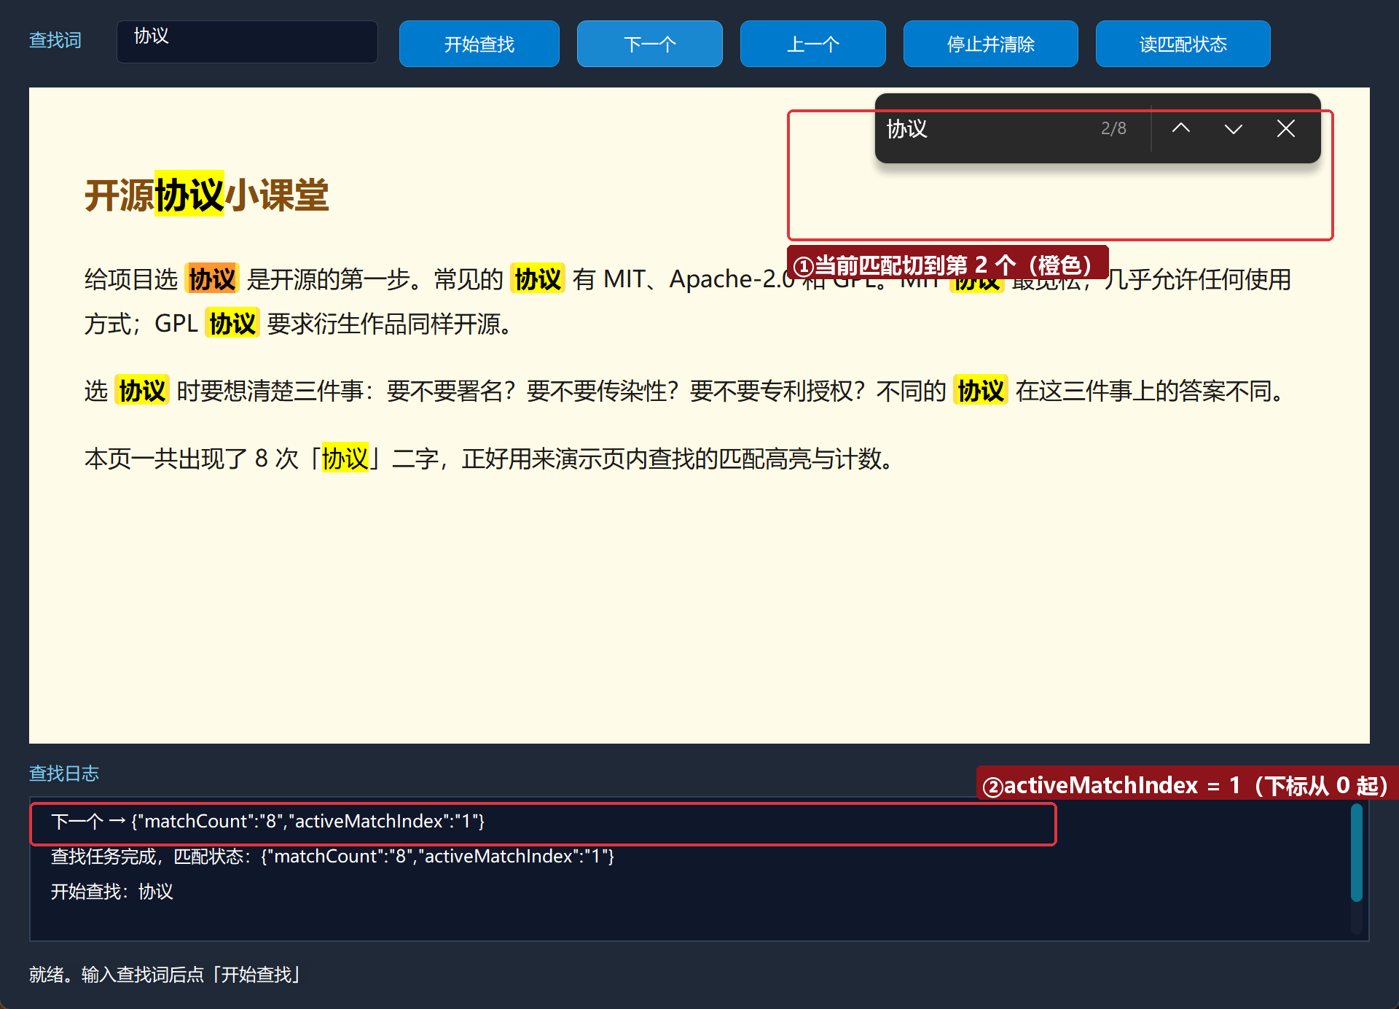Click the 查找日志 label
Image resolution: width=1399 pixels, height=1009 pixels.
coord(64,774)
